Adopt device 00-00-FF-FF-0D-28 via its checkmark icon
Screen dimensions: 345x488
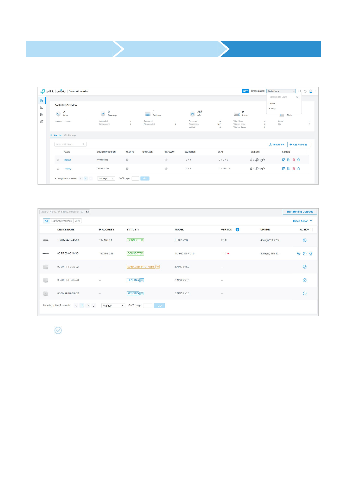pyautogui.click(x=305, y=280)
